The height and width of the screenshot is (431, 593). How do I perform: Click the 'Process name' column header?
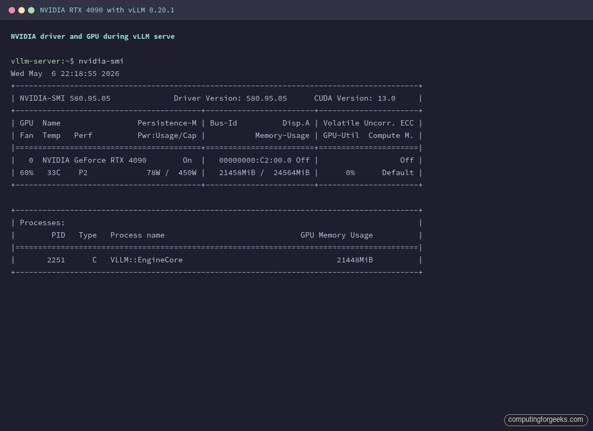click(x=137, y=235)
